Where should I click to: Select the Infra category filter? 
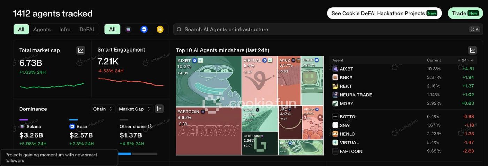pos(65,30)
